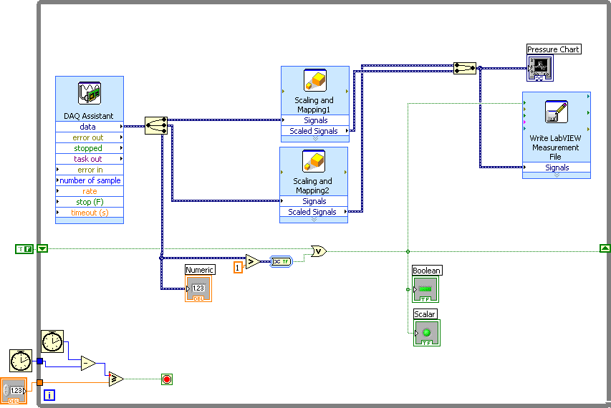Expand the Scaling and Mapping1 terminal list
The width and height of the screenshot is (611, 408).
click(314, 139)
